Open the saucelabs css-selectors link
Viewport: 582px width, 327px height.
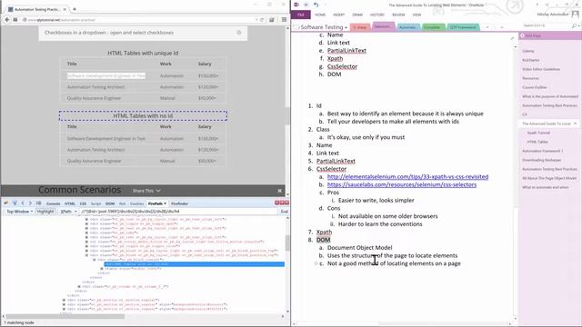coord(402,184)
